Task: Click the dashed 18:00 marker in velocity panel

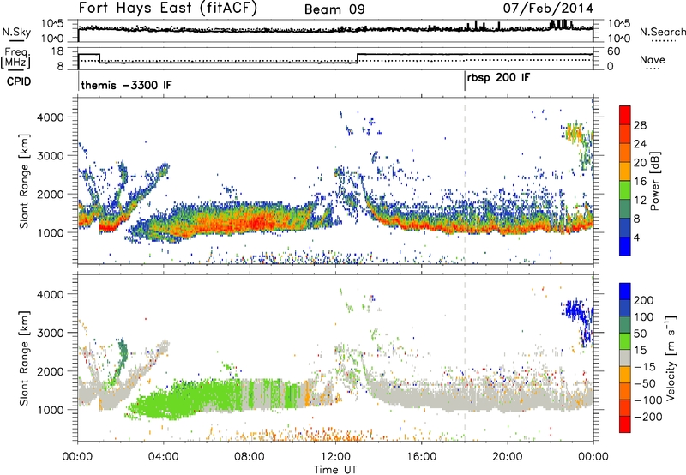Action: pos(465,357)
